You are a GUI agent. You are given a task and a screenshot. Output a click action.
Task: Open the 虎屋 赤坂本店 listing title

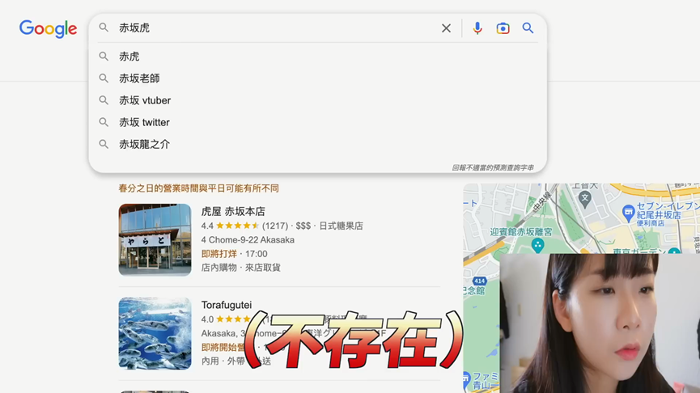233,211
